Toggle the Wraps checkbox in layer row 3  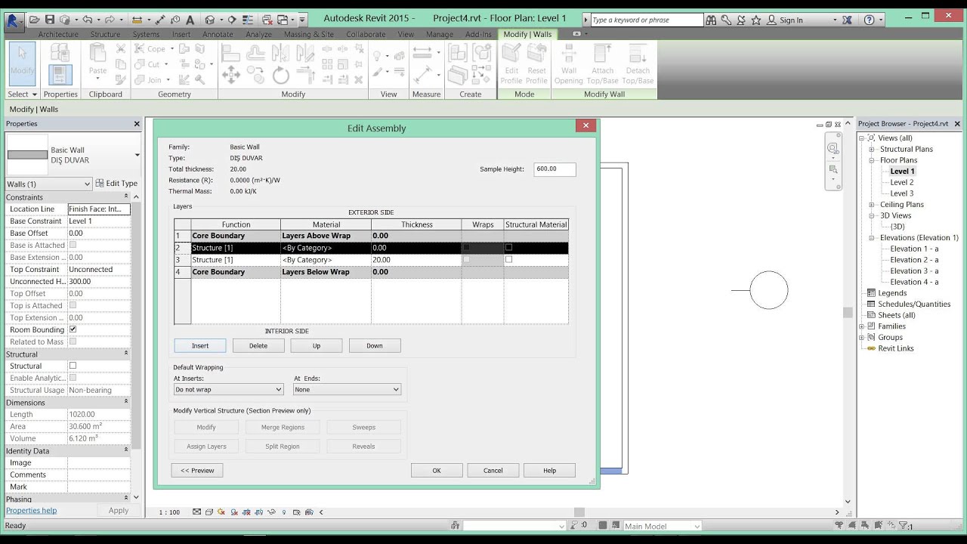click(x=466, y=260)
